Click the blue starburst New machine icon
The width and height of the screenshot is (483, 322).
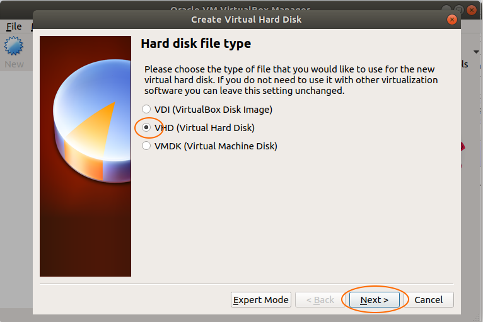coord(13,46)
